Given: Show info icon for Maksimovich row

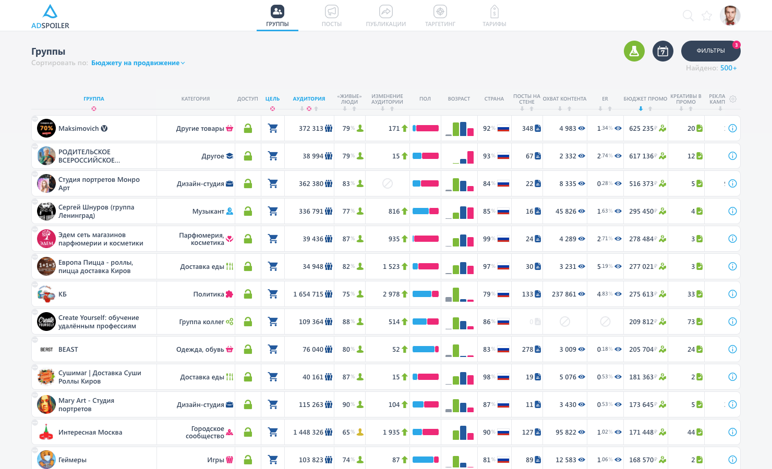Looking at the screenshot, I should point(732,128).
